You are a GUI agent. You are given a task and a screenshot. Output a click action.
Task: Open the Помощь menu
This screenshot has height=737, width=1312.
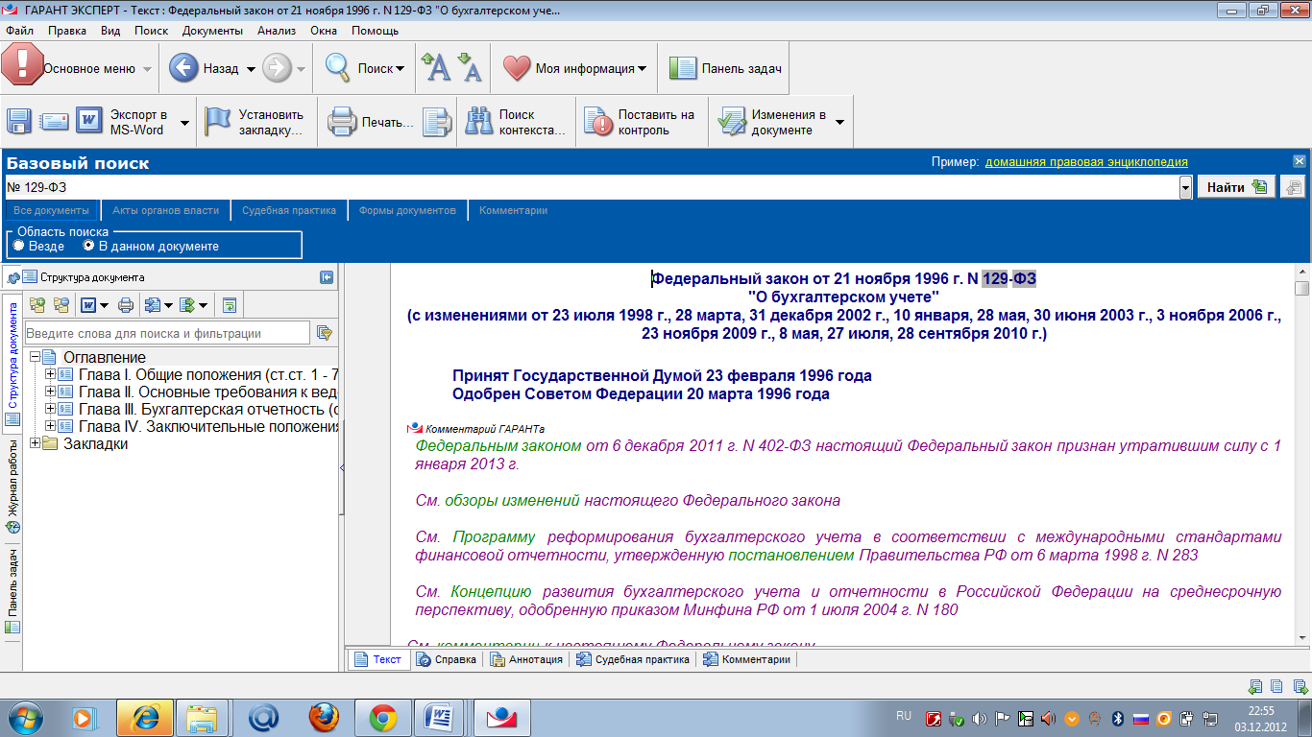375,31
